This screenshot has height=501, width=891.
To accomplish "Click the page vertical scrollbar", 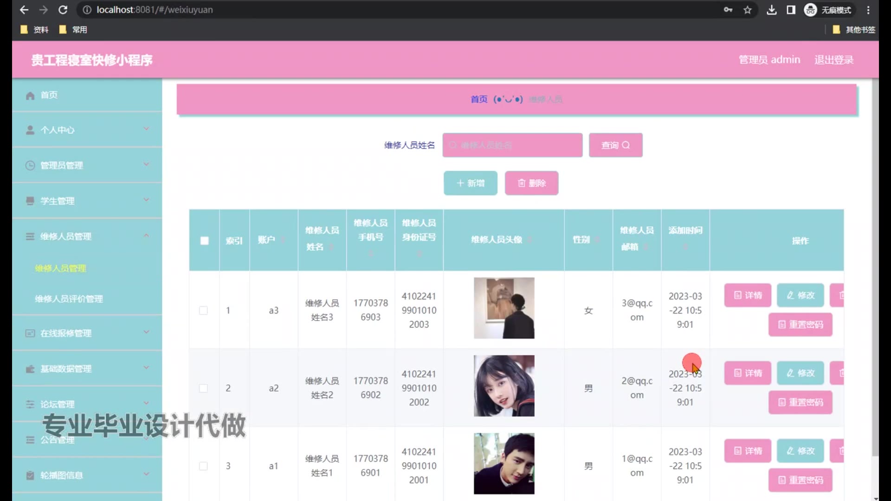I will pyautogui.click(x=875, y=267).
